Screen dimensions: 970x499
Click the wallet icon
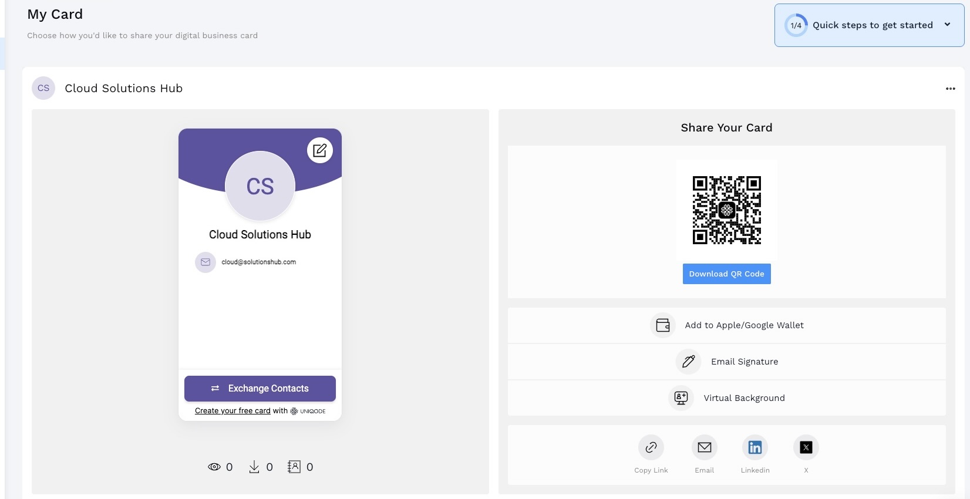tap(663, 325)
